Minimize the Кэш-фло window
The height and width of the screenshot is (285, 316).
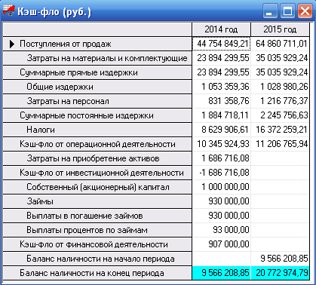click(x=270, y=11)
